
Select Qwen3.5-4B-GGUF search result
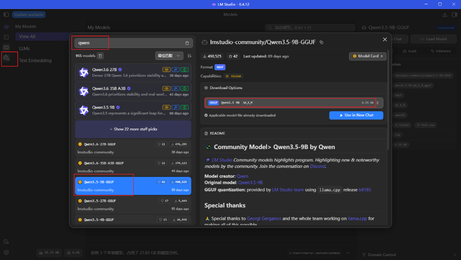(133, 220)
